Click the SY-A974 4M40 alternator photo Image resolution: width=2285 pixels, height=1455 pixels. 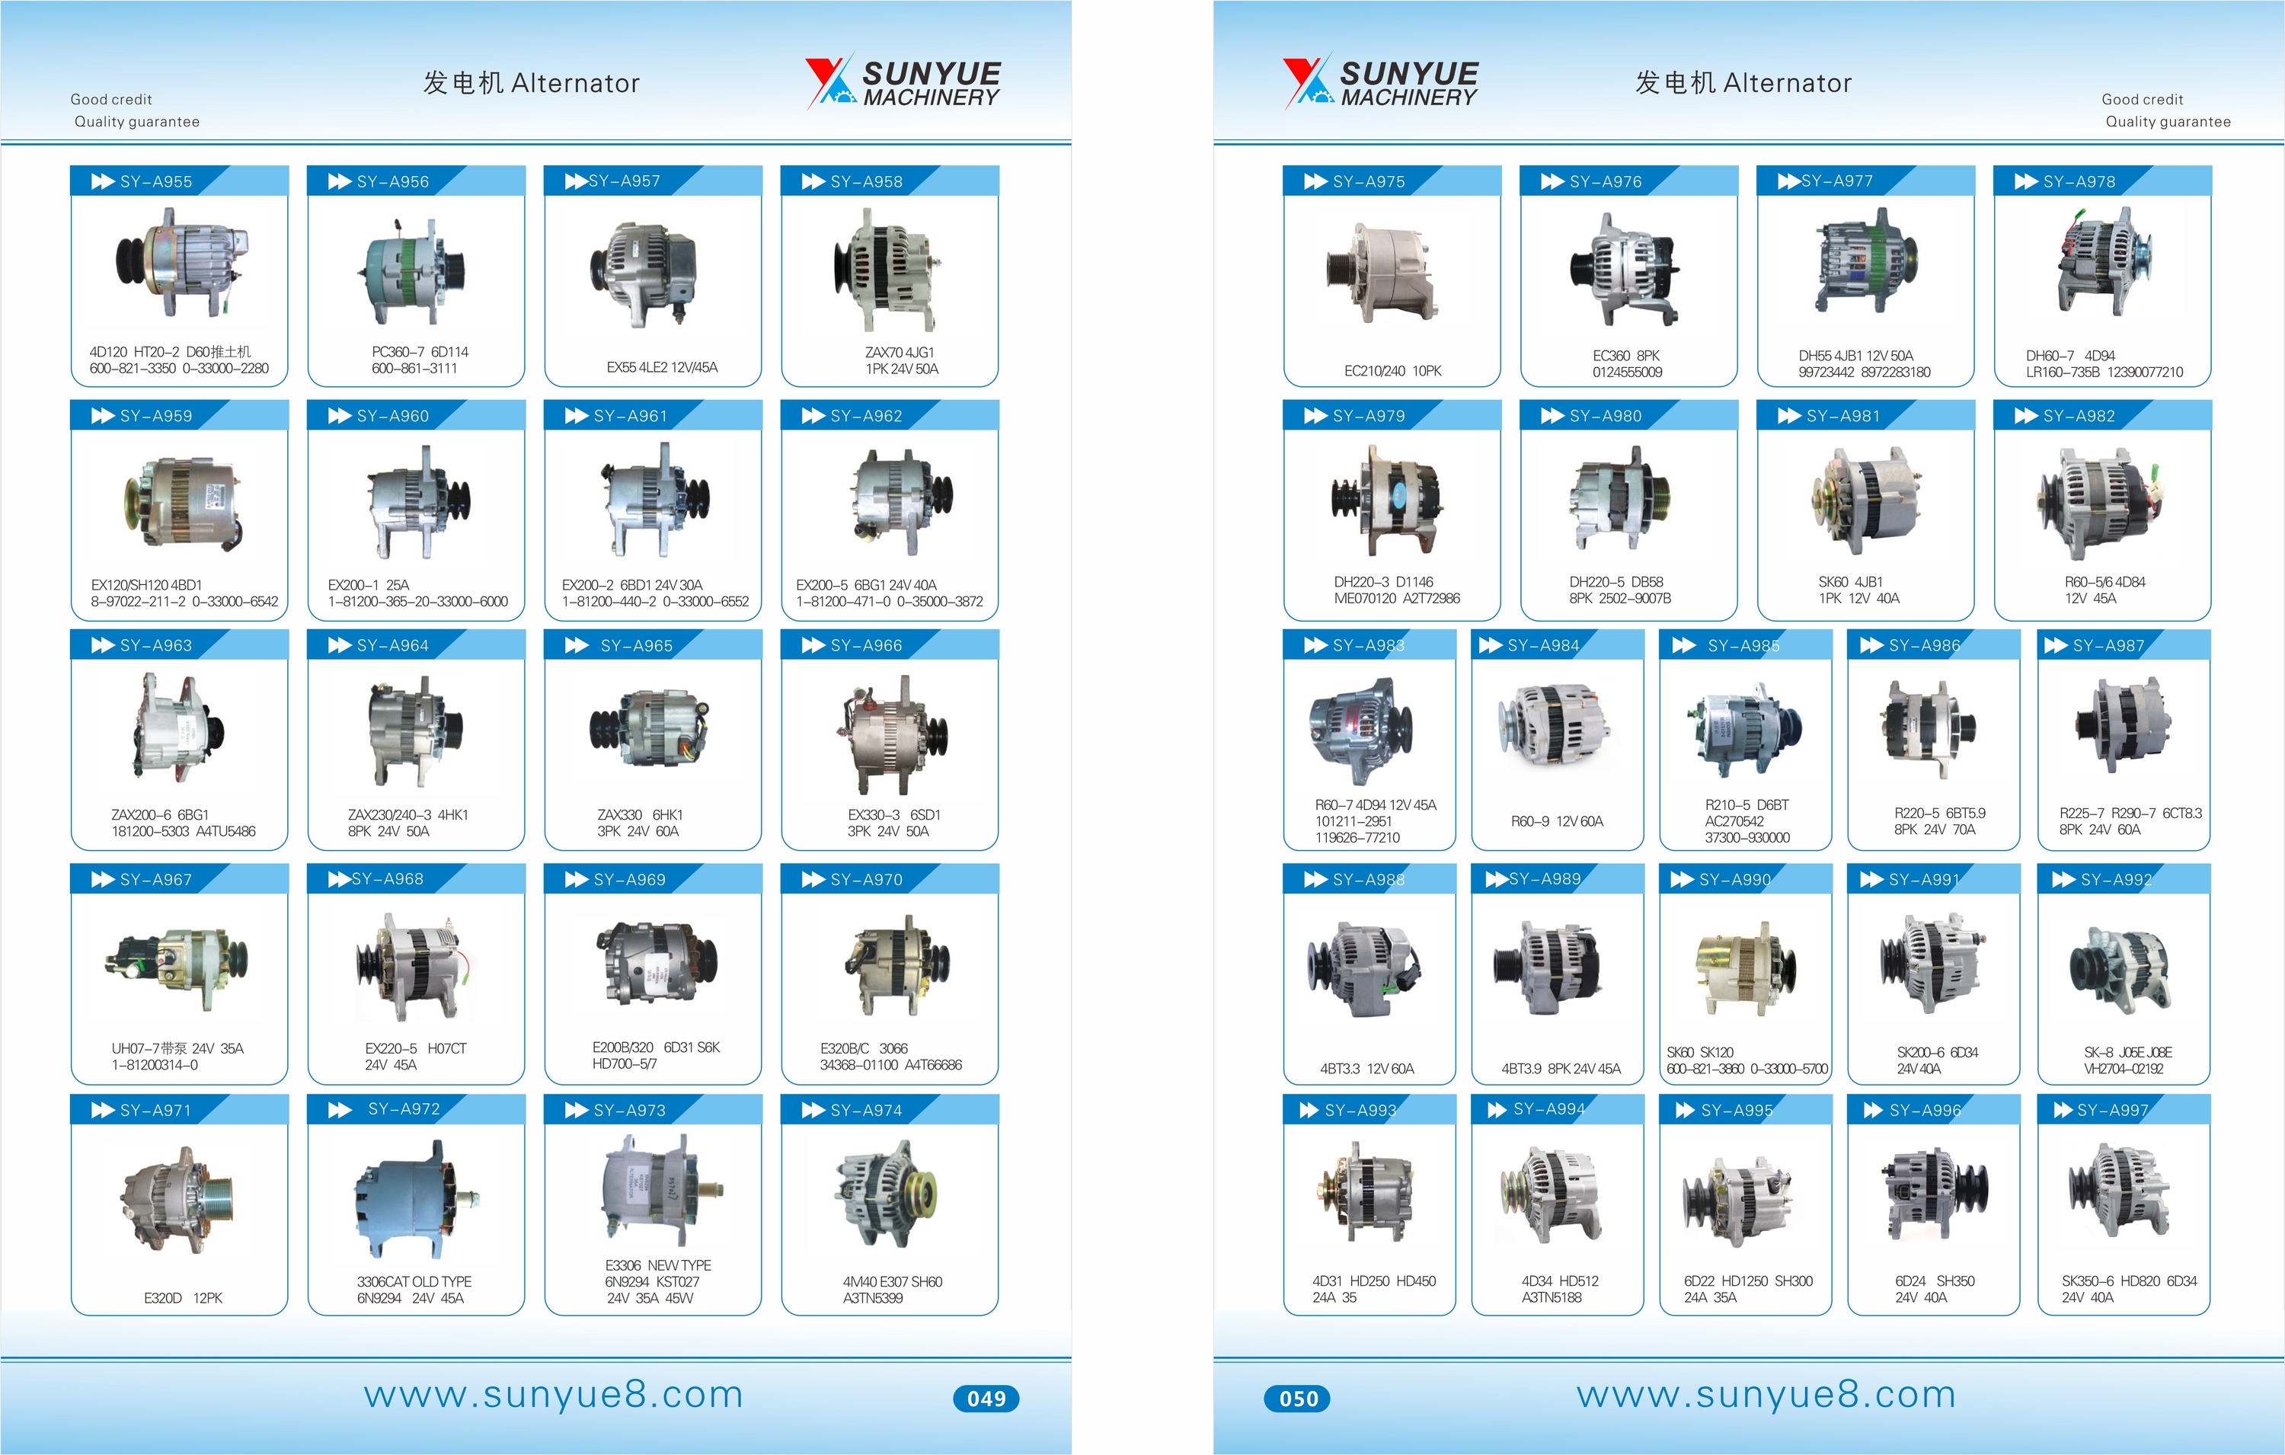point(887,1193)
